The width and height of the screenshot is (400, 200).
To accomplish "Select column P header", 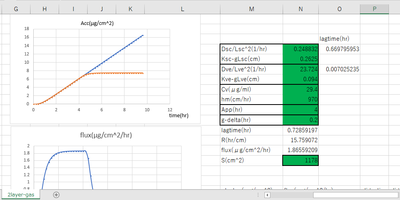I will click(374, 9).
